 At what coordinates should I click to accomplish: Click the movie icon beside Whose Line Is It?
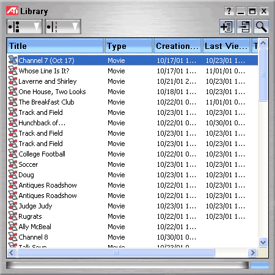click(13, 71)
